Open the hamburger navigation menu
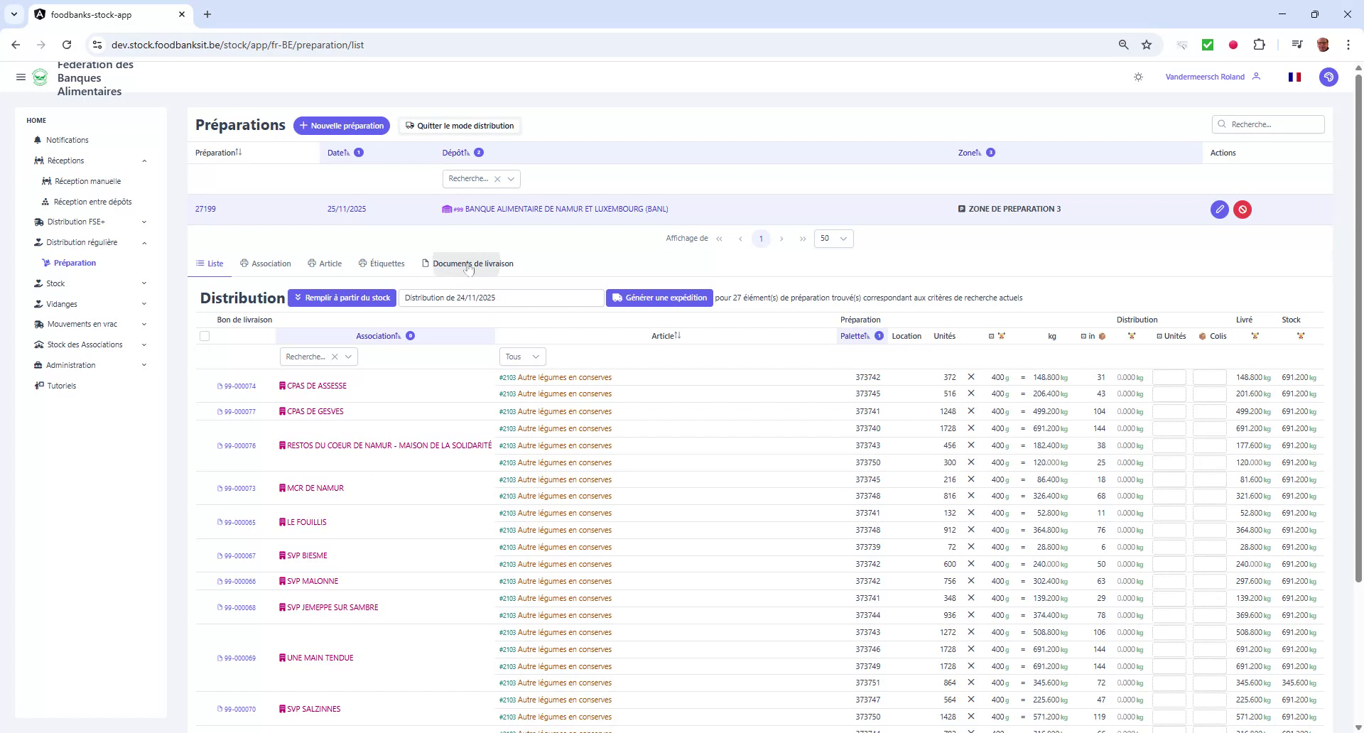Image resolution: width=1364 pixels, height=733 pixels. [x=21, y=77]
